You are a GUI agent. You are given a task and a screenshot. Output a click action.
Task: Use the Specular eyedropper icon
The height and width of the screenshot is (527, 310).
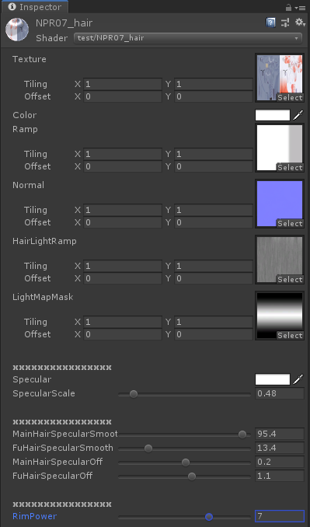[x=298, y=379]
